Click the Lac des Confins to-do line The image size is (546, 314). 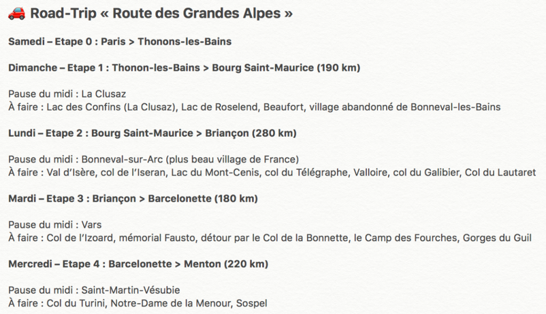click(254, 107)
